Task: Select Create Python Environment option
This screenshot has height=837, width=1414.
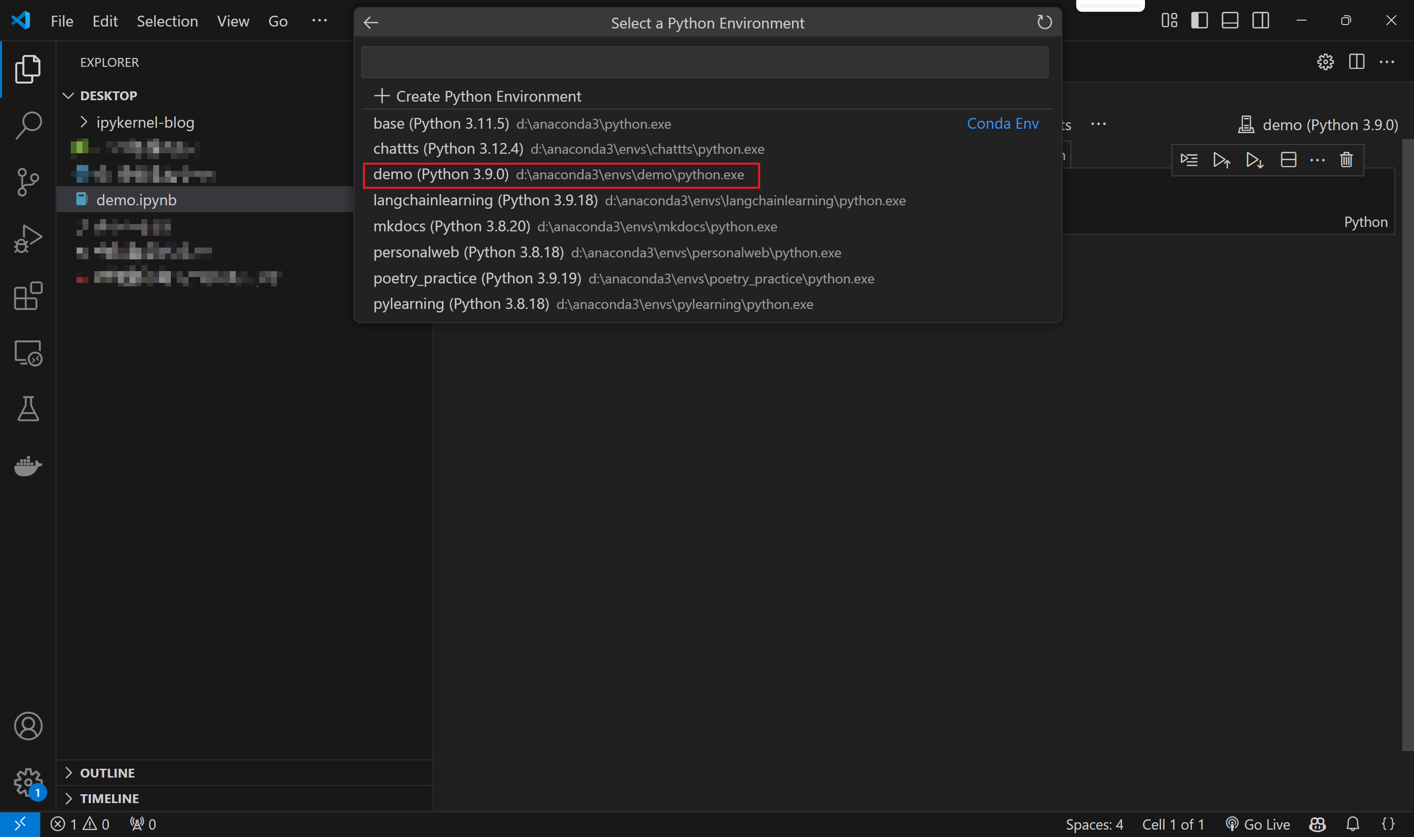Action: tap(708, 96)
